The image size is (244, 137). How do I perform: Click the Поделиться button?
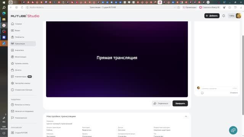pos(161,104)
